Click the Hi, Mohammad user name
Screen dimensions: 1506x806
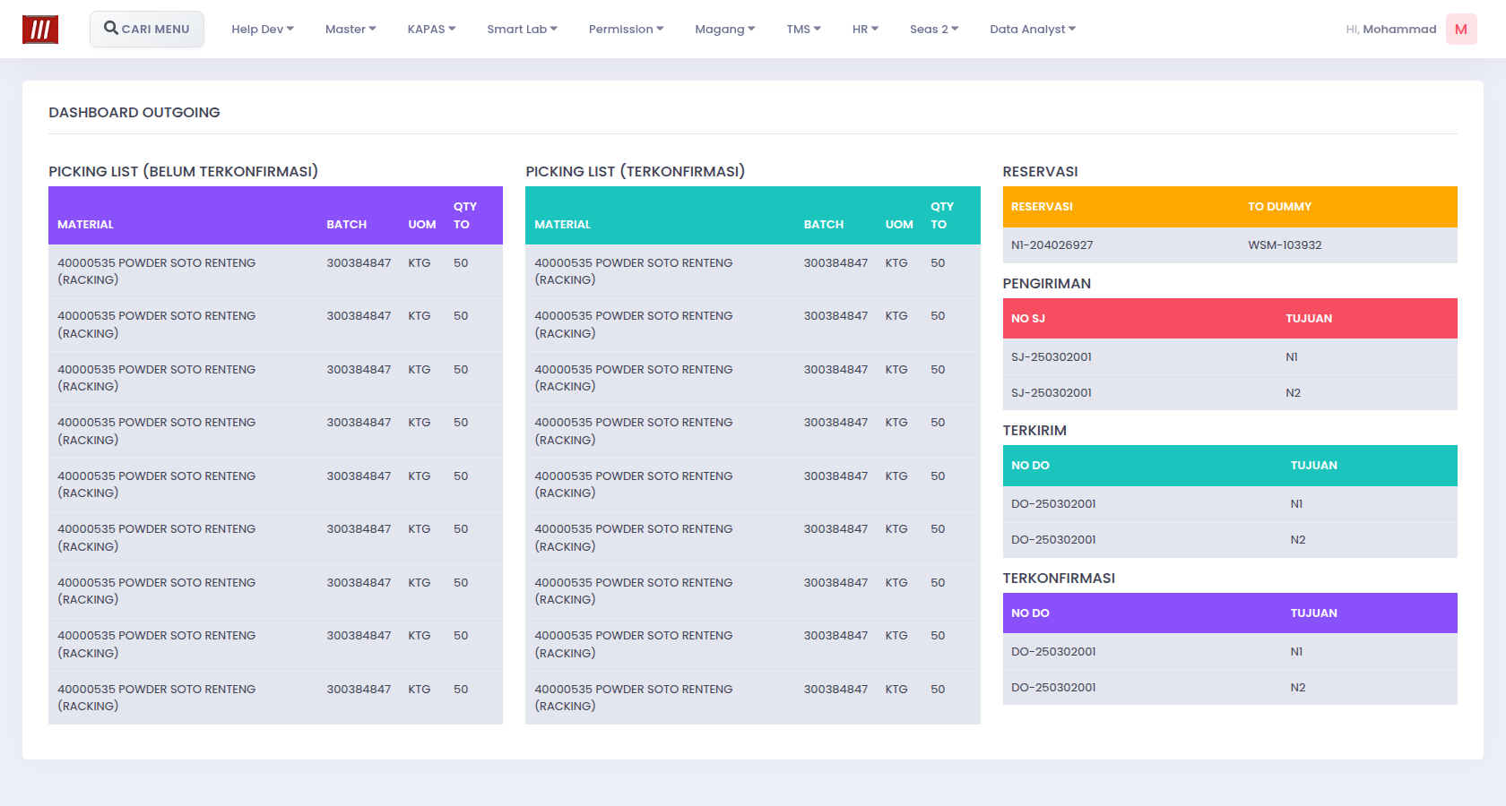point(1391,30)
